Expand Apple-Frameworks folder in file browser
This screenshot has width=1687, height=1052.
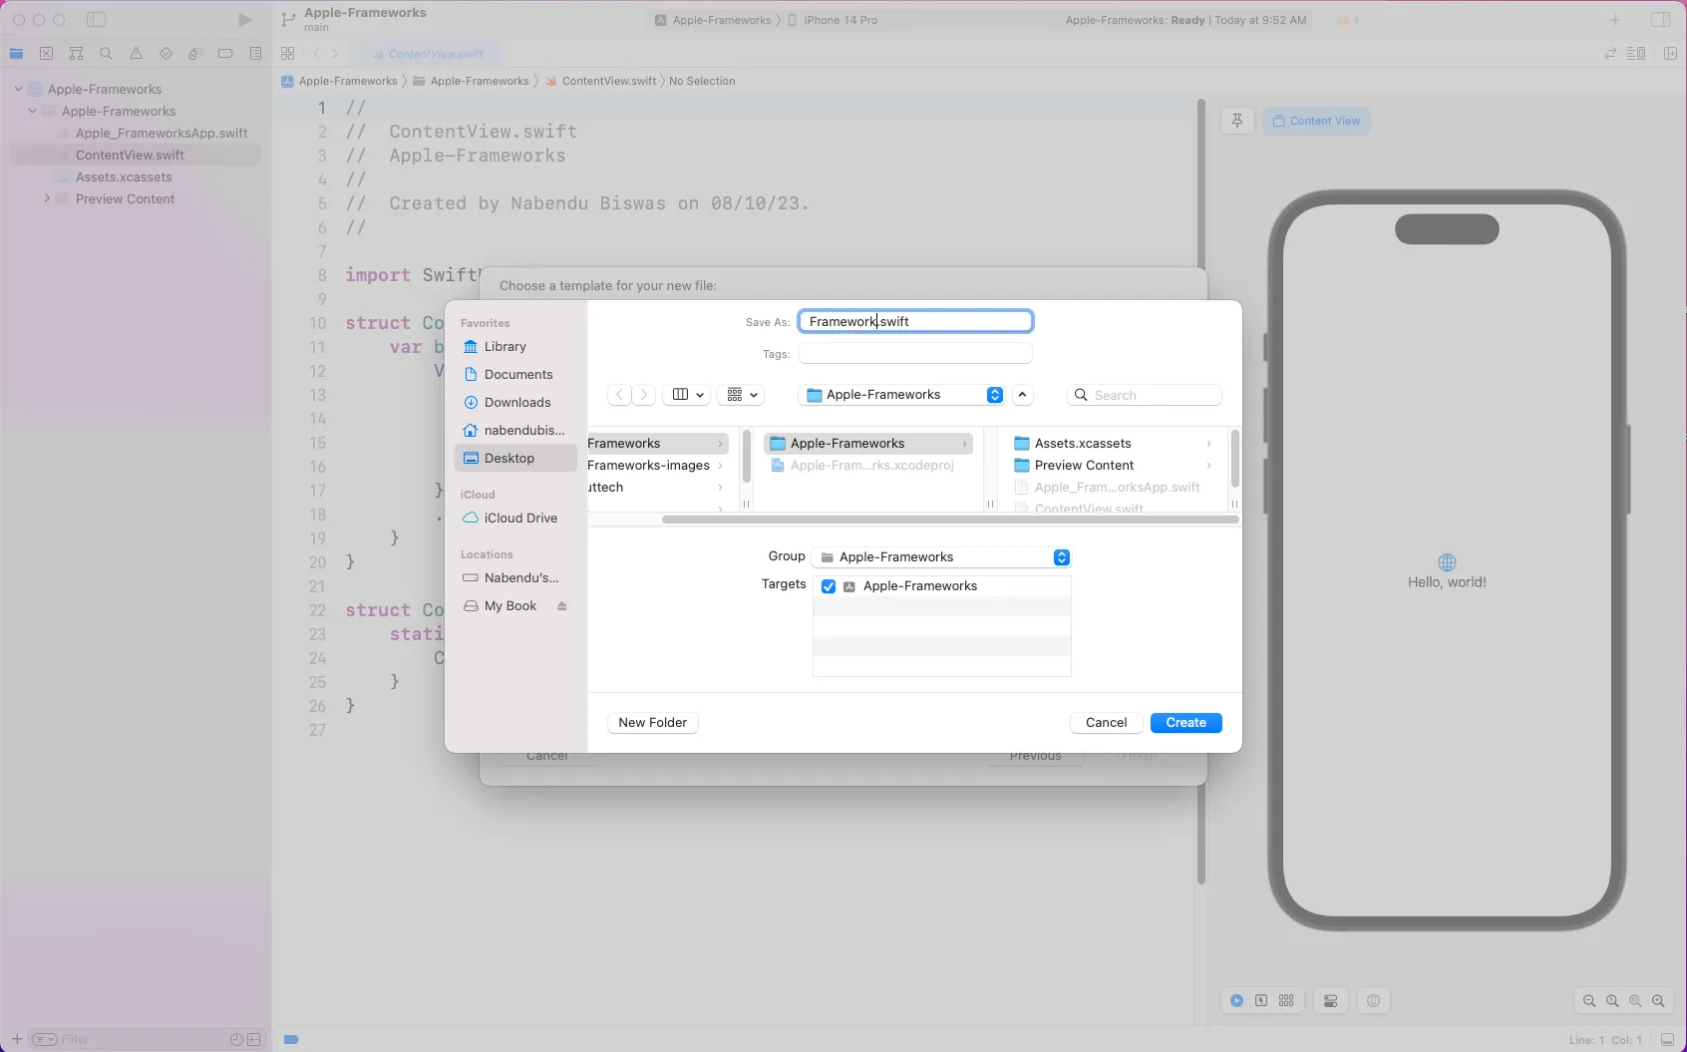point(964,444)
